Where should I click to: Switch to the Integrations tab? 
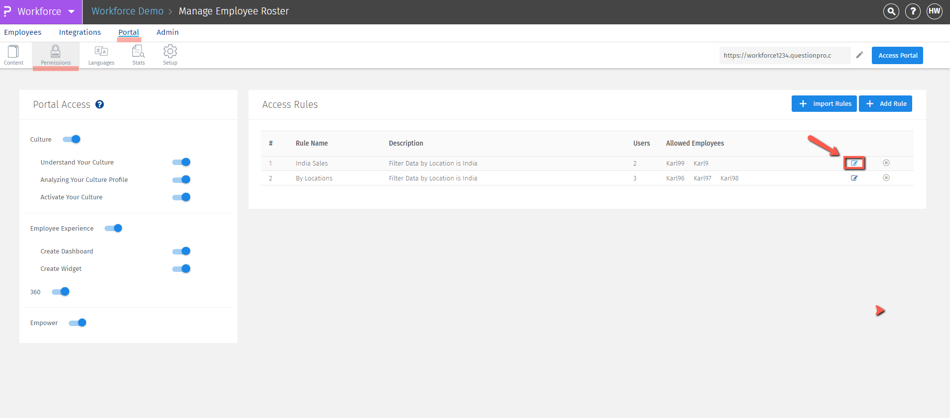[80, 32]
